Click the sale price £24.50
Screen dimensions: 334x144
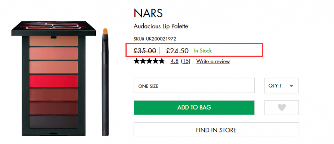tap(177, 51)
